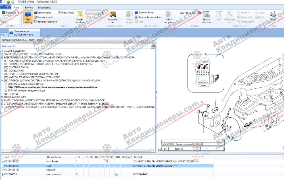Expand group (31) АККУМУЛЯТОРНАЯ БАТАРЕЯ
The width and height of the screenshot is (284, 180).
(2, 61)
